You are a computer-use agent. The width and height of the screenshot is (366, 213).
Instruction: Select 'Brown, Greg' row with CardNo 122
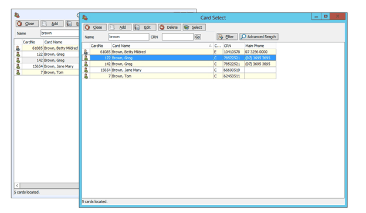pos(179,58)
